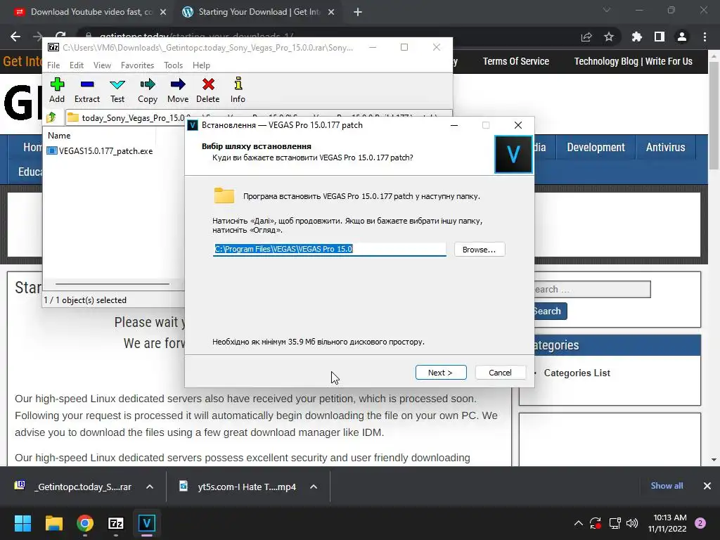This screenshot has height=540, width=720.
Task: Open Chrome from taskbar
Action: [85, 523]
